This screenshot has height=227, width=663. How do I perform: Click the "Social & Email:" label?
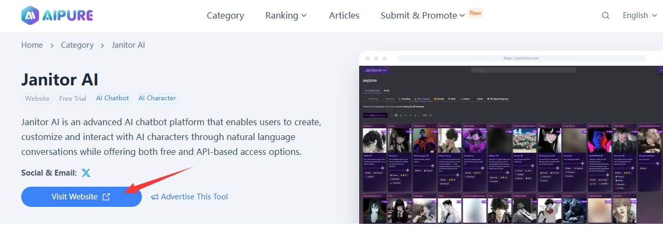point(49,173)
